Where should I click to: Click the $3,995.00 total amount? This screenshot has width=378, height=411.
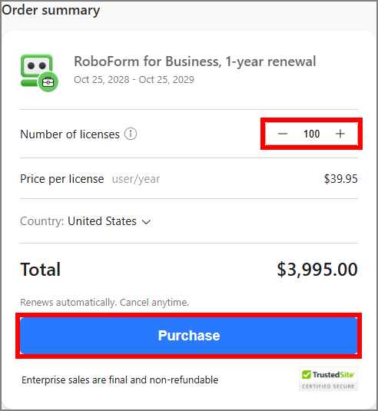317,269
